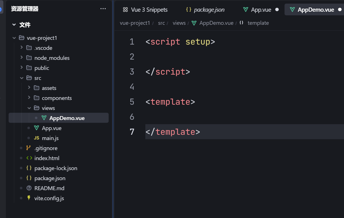The width and height of the screenshot is (344, 218).
Task: Click the vue-project1 folder icon
Action: 21,38
